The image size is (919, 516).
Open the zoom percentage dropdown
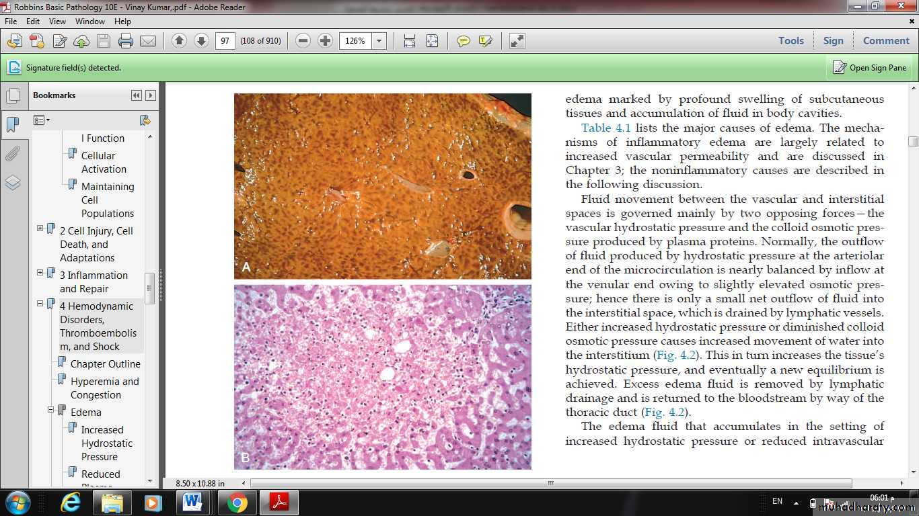[379, 41]
